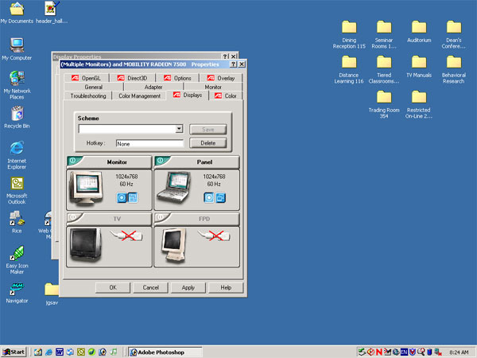Click the taskbar clock showing 8:24 AM

point(459,352)
